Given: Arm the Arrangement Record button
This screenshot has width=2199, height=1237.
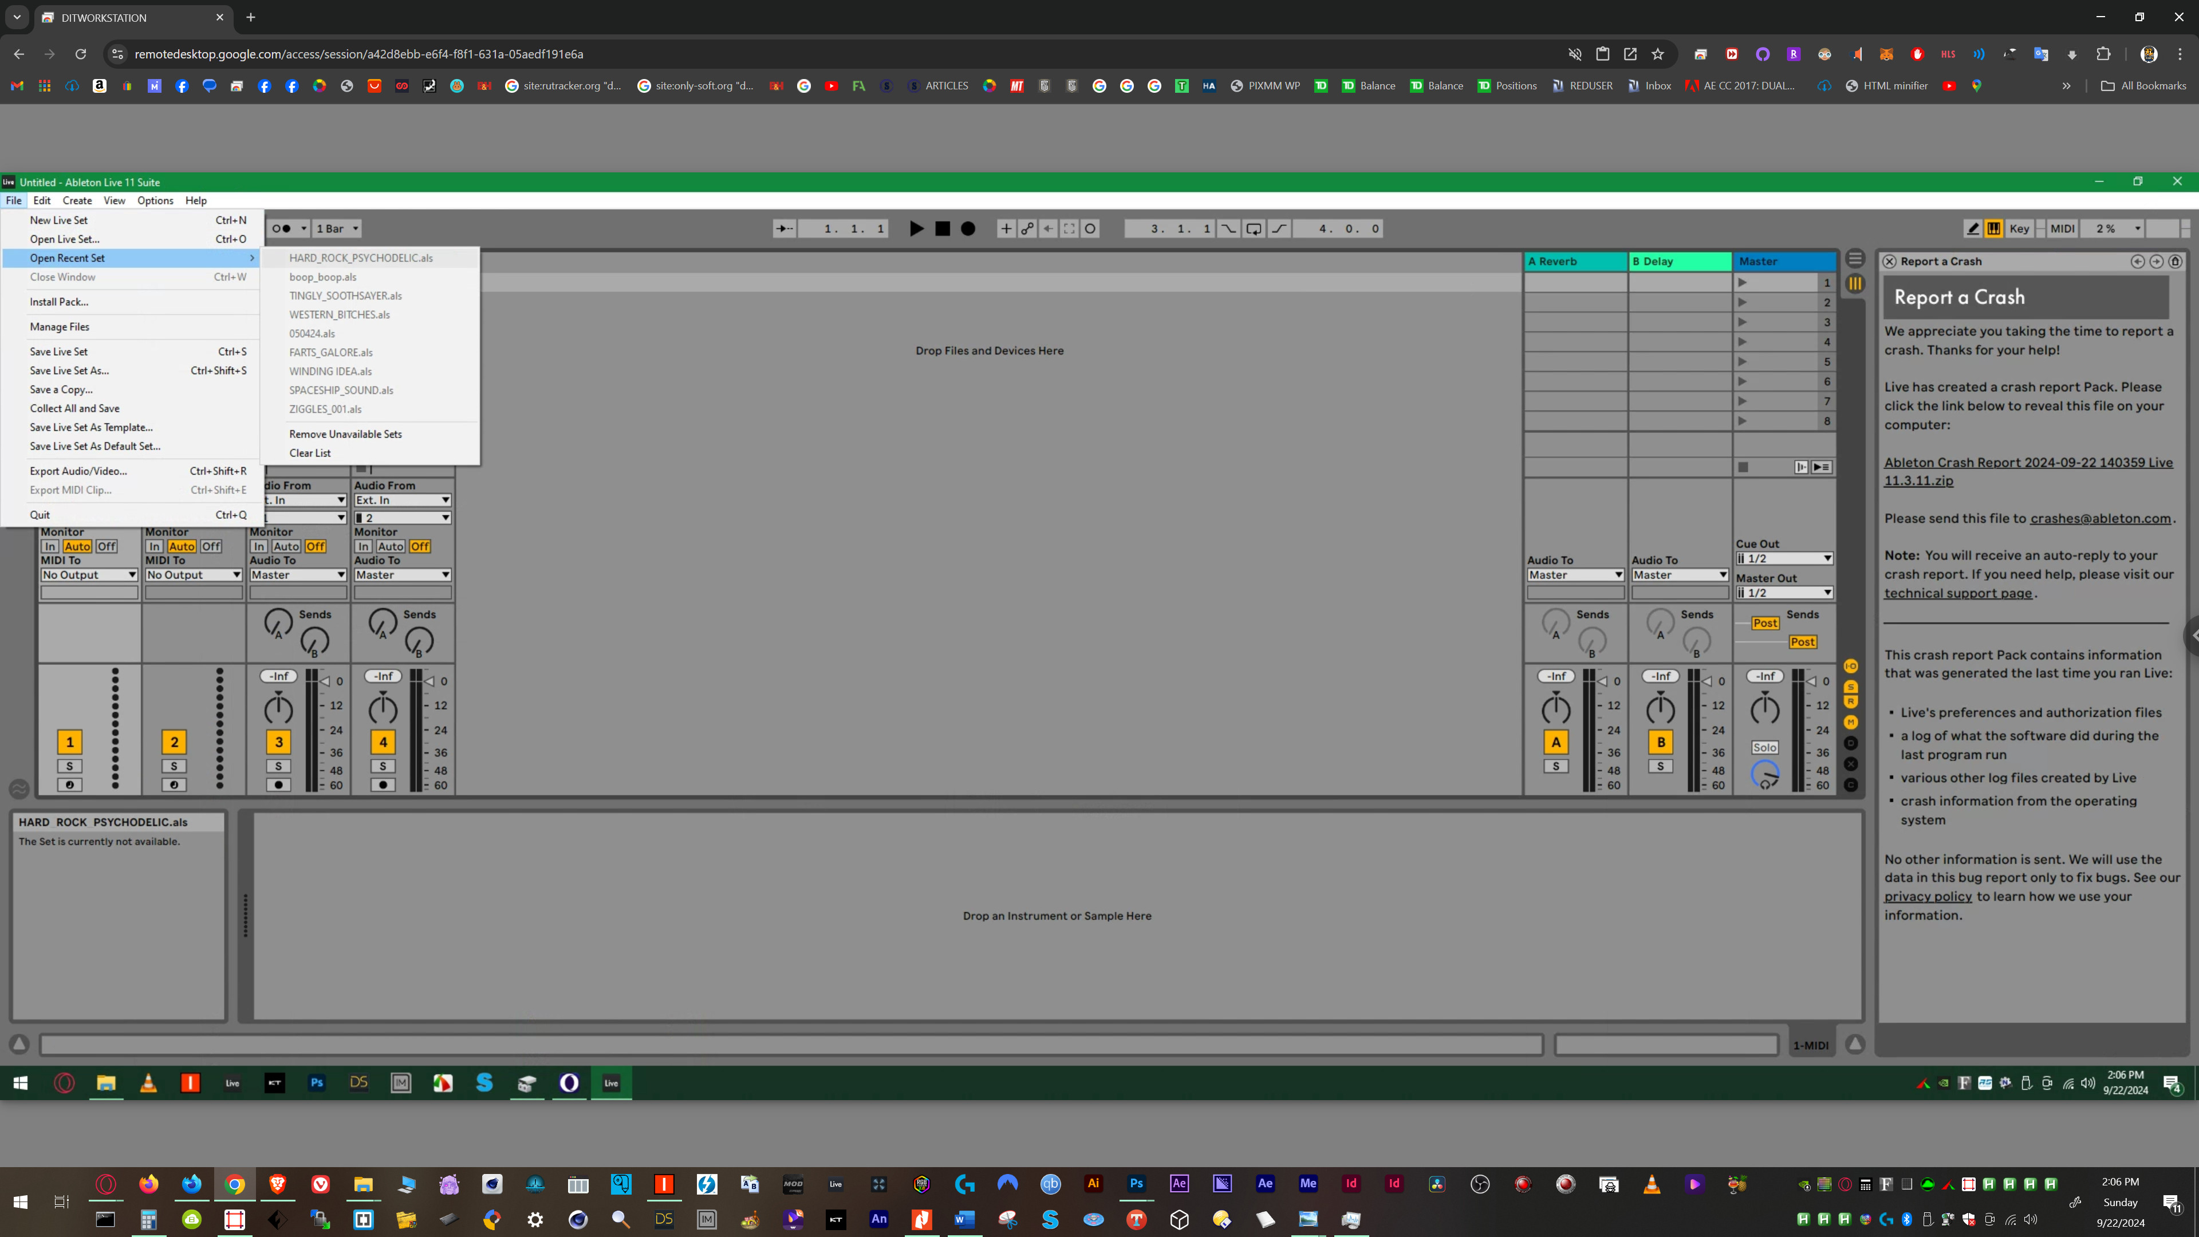Looking at the screenshot, I should coord(968,229).
